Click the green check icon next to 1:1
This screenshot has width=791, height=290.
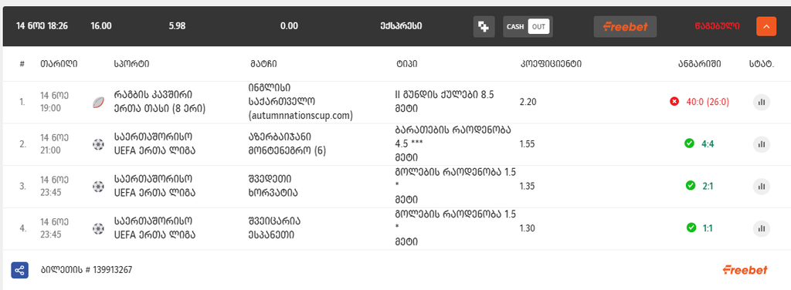point(691,228)
